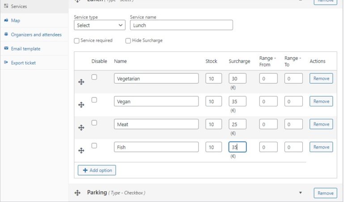Edit the Fish stock field
The width and height of the screenshot is (344, 202).
coord(214,147)
